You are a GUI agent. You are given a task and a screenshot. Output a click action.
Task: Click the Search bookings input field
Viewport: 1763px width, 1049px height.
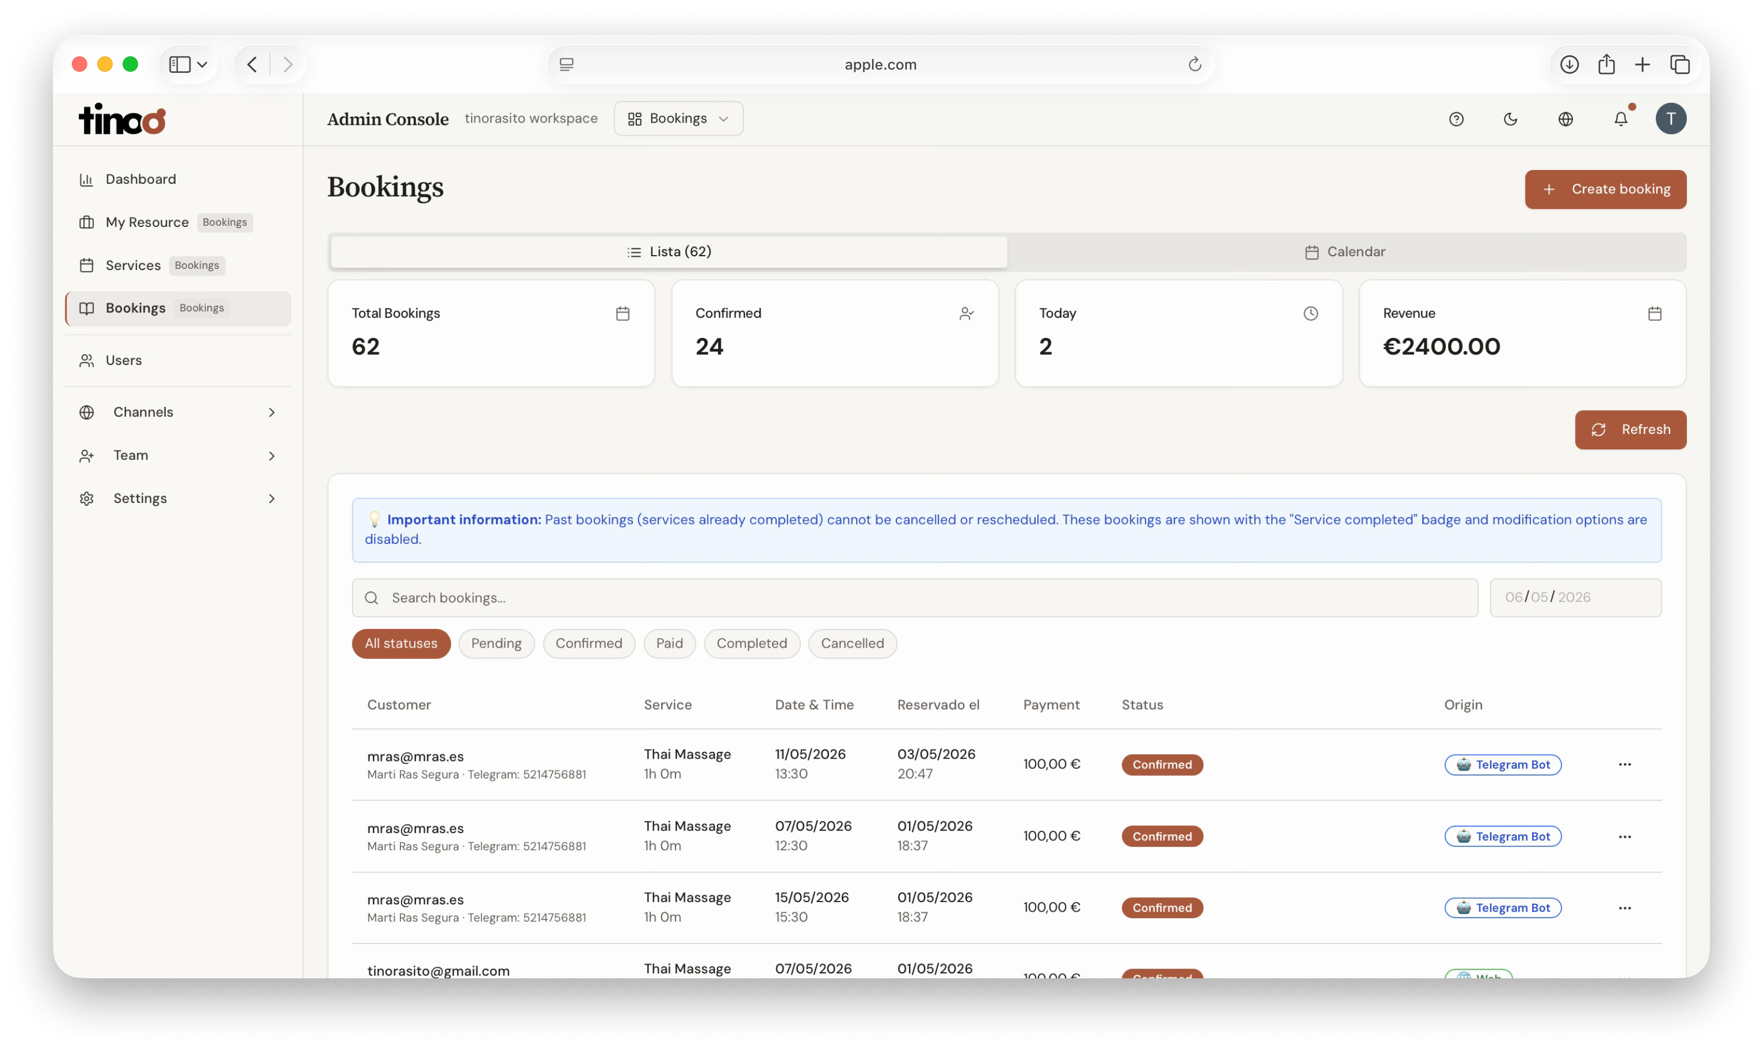click(915, 598)
